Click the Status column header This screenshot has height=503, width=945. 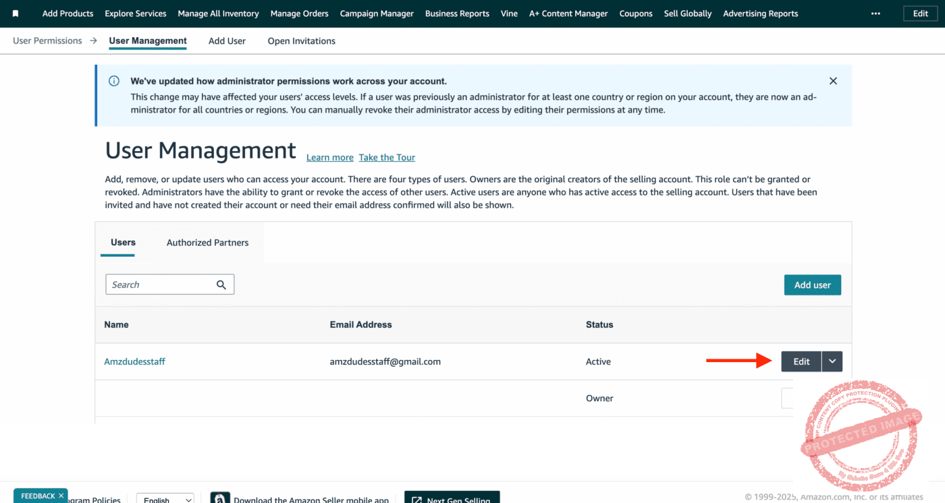[x=599, y=324]
